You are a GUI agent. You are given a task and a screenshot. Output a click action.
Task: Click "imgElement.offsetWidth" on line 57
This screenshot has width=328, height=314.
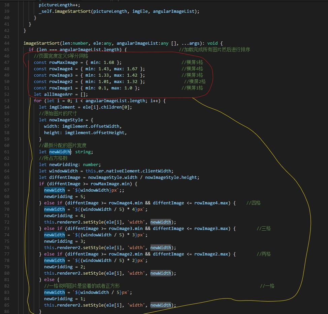[91, 126]
